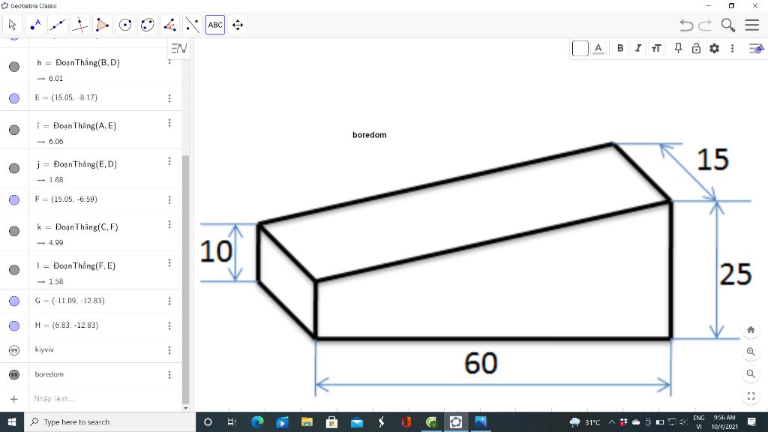Open options menu for point E
The width and height of the screenshot is (768, 432).
click(169, 98)
